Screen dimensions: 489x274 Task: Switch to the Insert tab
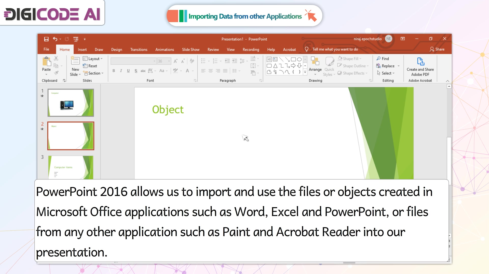pyautogui.click(x=82, y=50)
